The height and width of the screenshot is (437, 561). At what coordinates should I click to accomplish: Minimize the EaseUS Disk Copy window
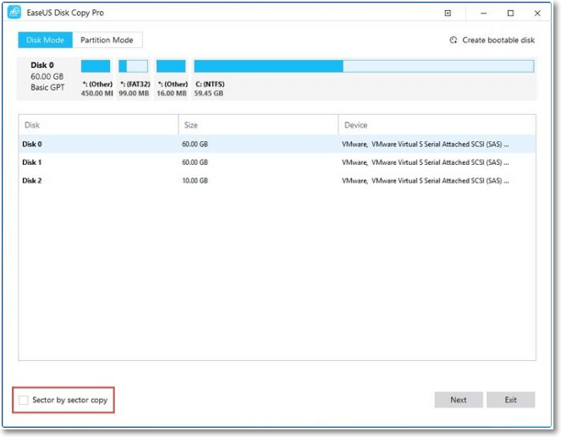pyautogui.click(x=483, y=14)
